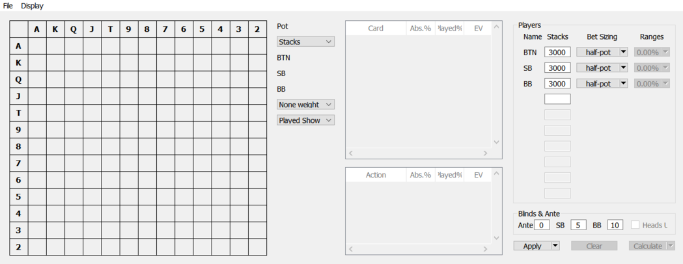Open the File menu
Image resolution: width=683 pixels, height=264 pixels.
point(8,6)
